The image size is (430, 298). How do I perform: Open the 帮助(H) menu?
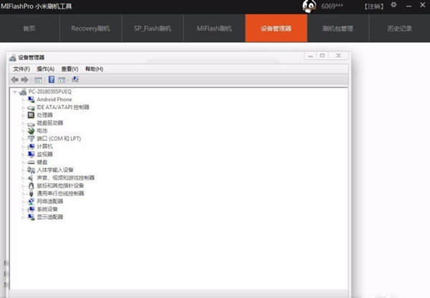click(x=94, y=69)
